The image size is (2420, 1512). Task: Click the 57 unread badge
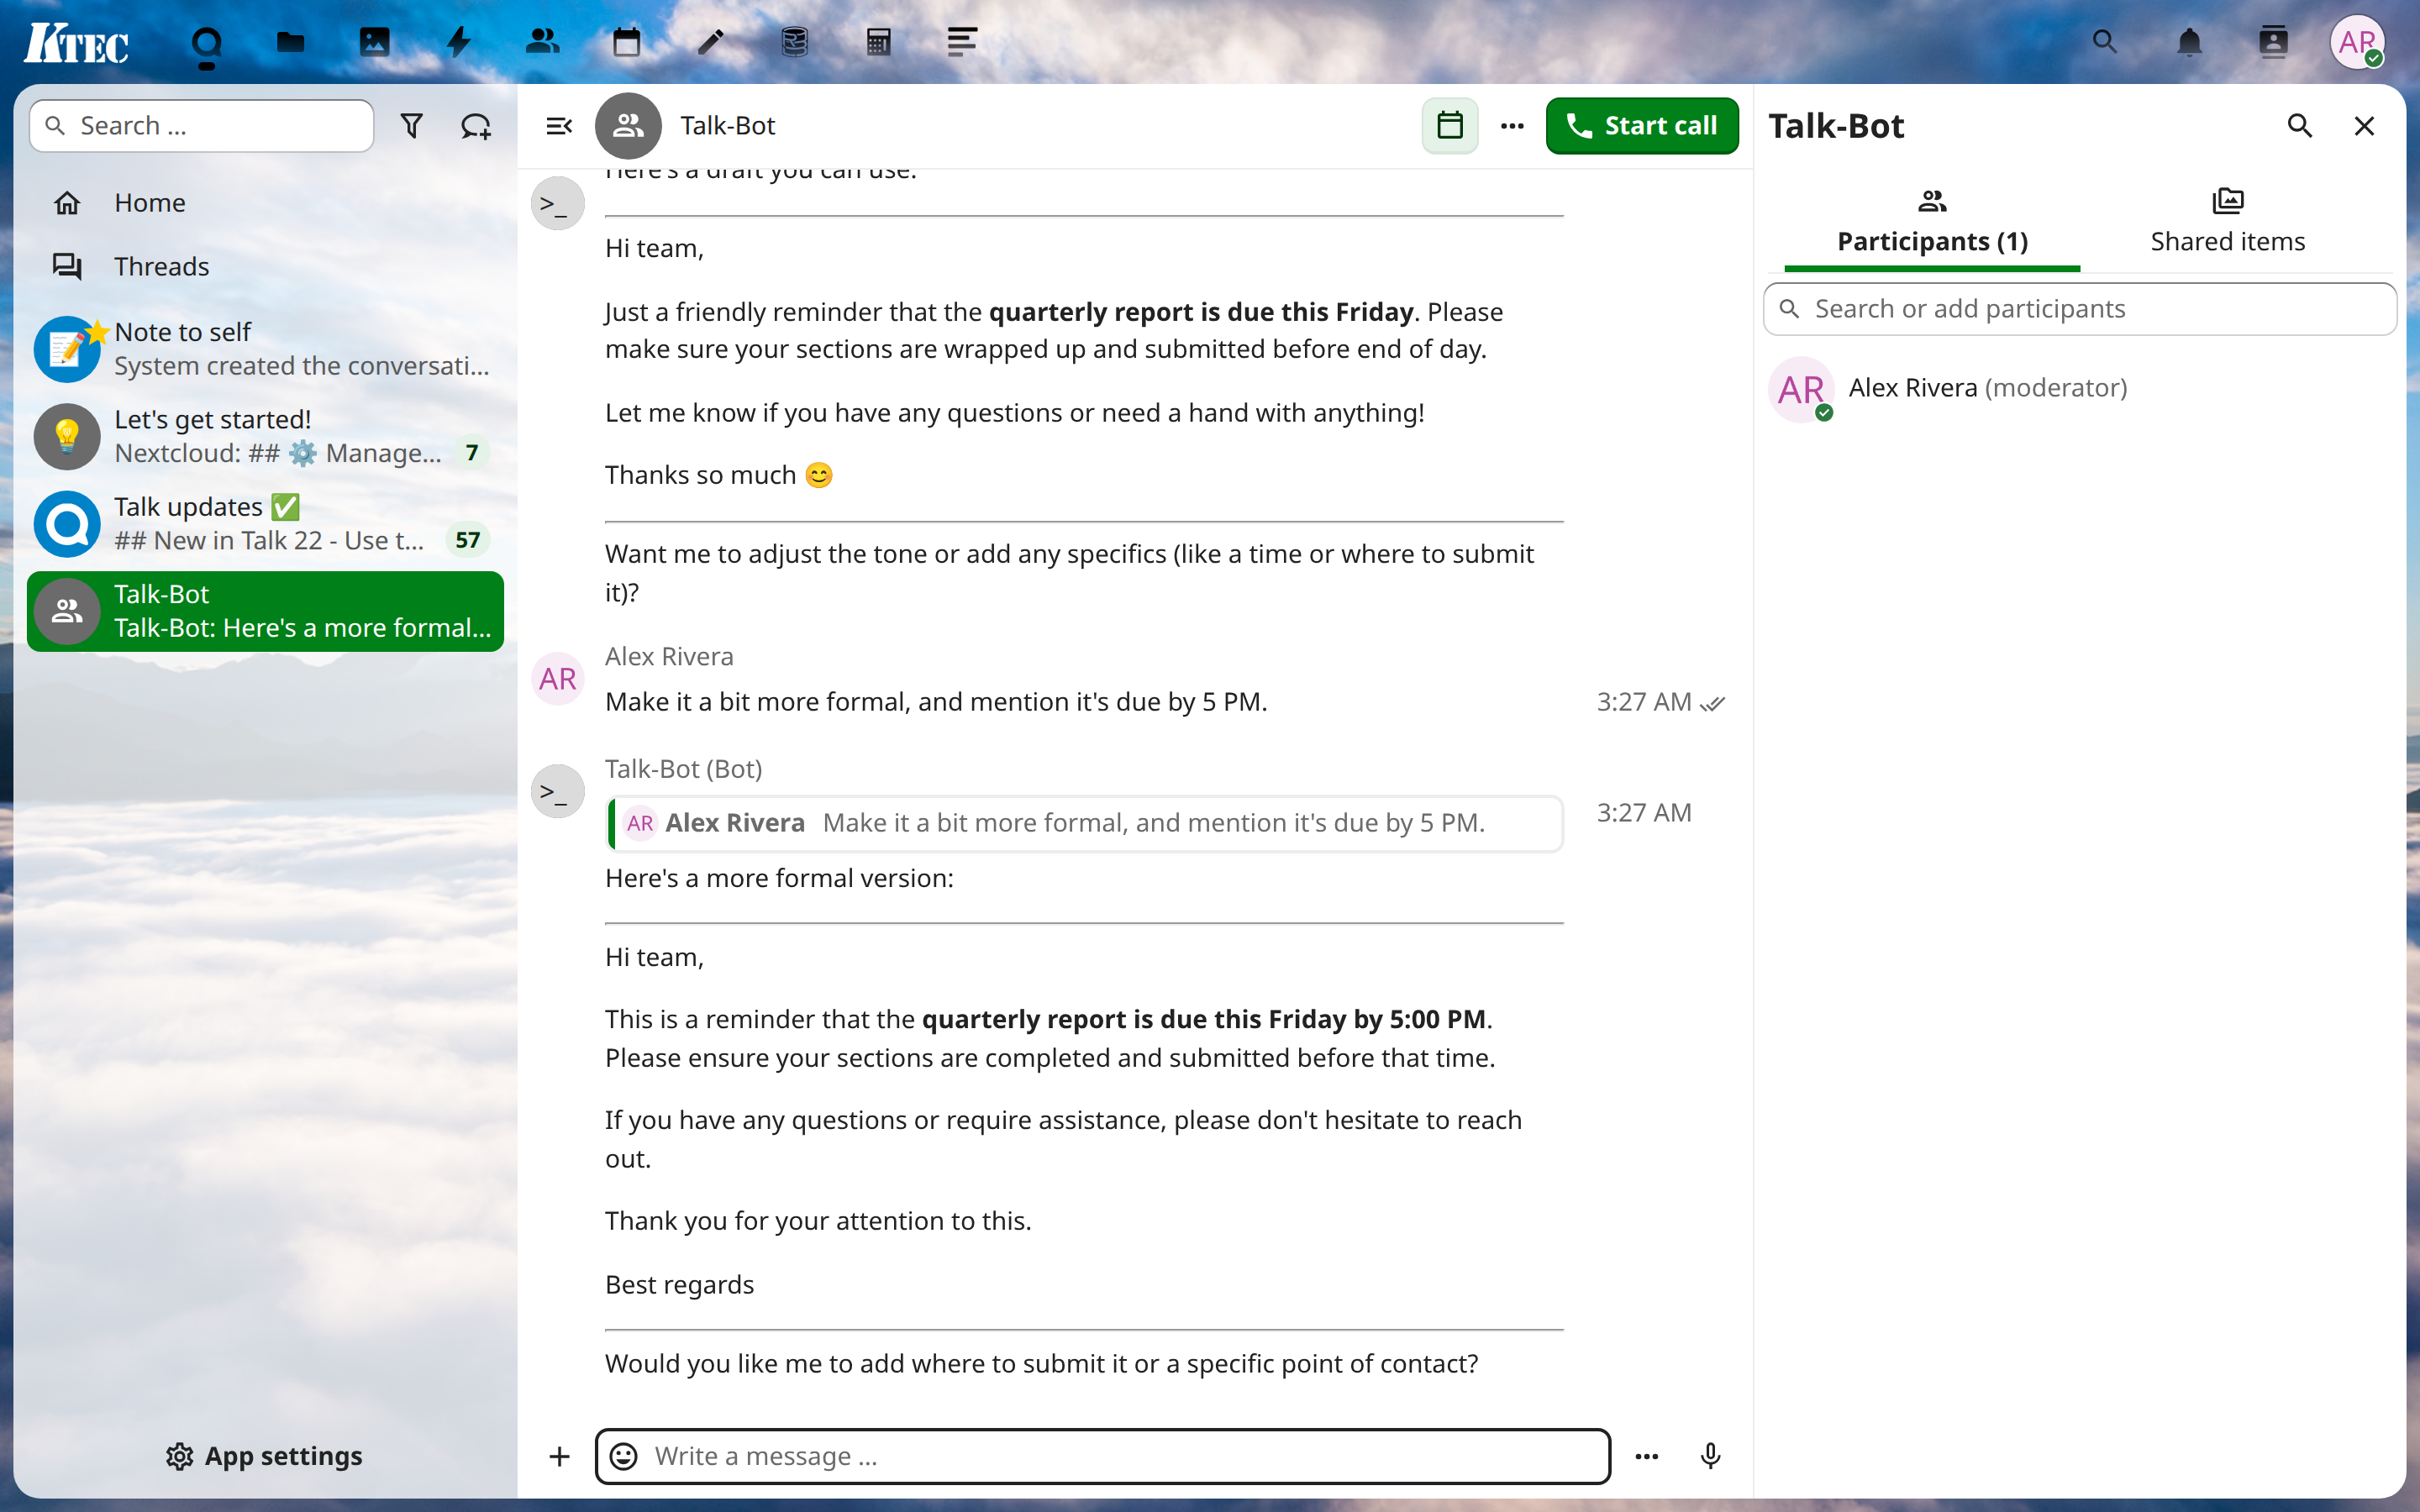467,540
